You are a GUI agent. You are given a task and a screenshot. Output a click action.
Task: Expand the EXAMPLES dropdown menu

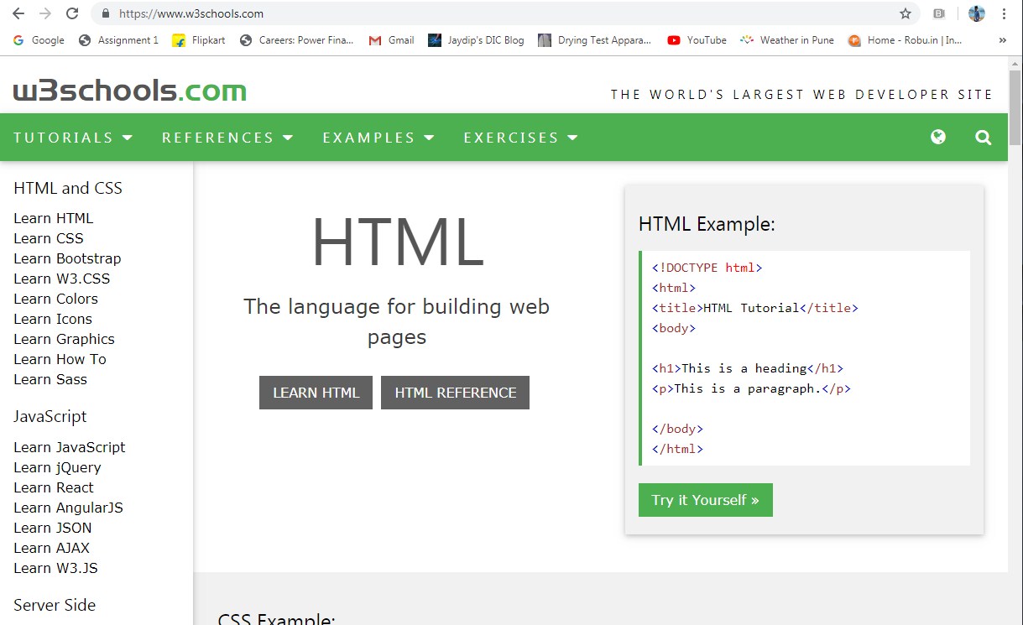tap(378, 138)
